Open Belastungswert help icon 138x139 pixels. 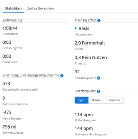coord(99,78)
